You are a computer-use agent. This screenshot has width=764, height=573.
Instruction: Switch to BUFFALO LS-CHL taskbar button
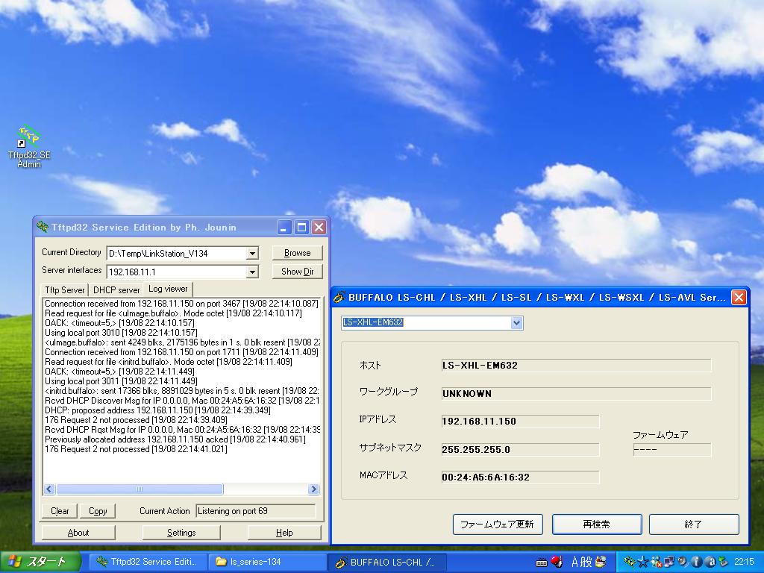coord(386,562)
